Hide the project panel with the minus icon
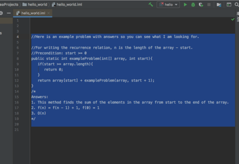 pos(9,13)
